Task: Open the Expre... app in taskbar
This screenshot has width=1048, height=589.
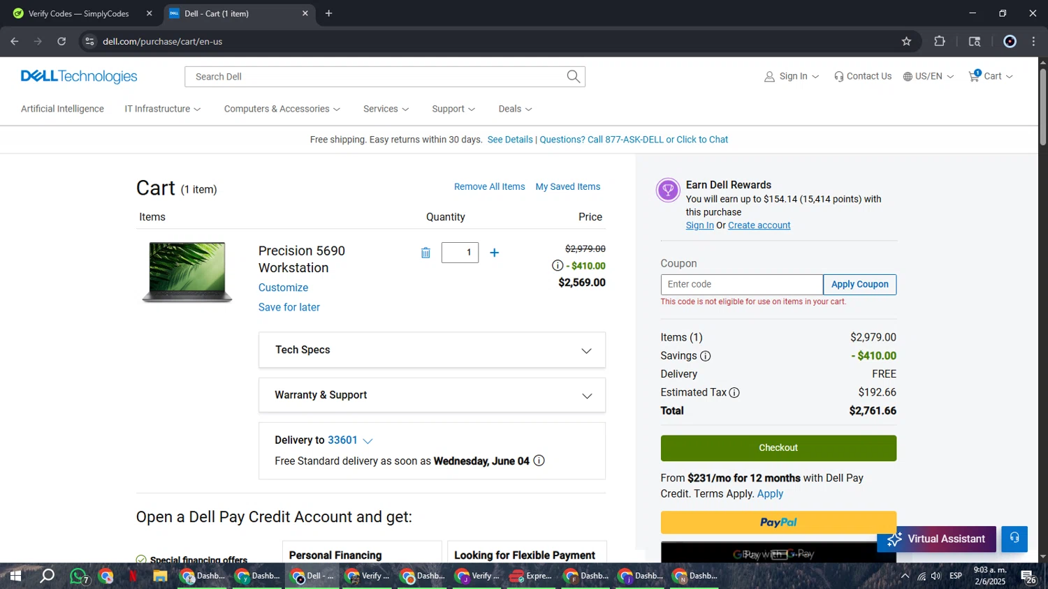Action: click(531, 576)
